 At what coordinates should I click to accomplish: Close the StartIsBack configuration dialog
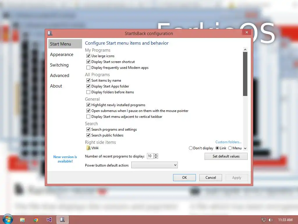click(x=247, y=32)
